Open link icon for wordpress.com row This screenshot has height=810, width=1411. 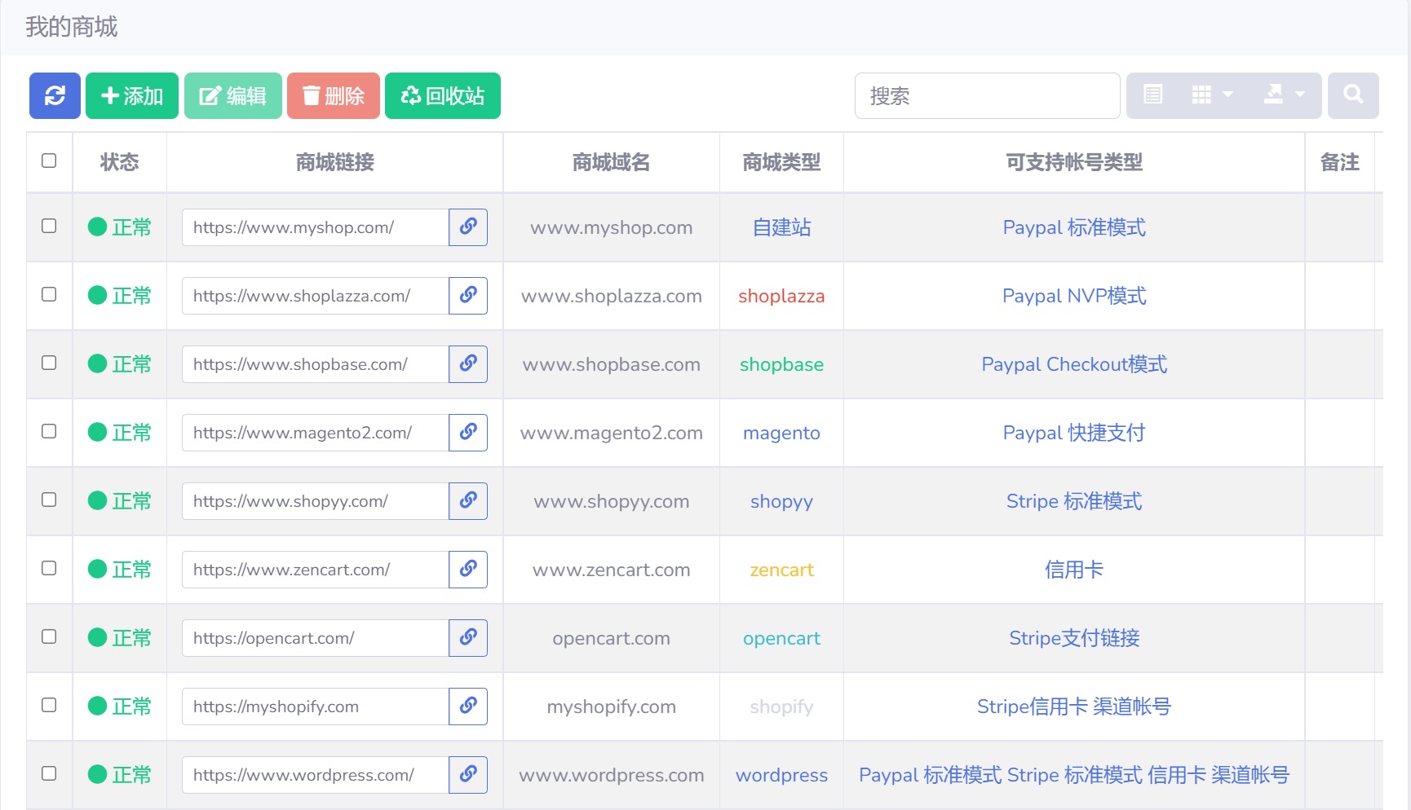click(467, 775)
